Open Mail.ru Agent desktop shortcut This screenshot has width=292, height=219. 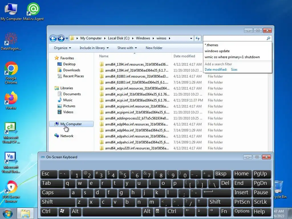point(33,11)
